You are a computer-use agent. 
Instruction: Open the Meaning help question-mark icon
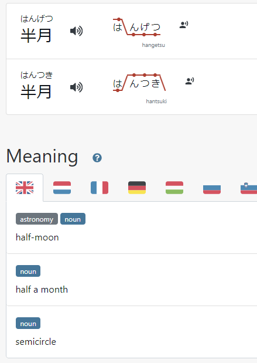97,158
